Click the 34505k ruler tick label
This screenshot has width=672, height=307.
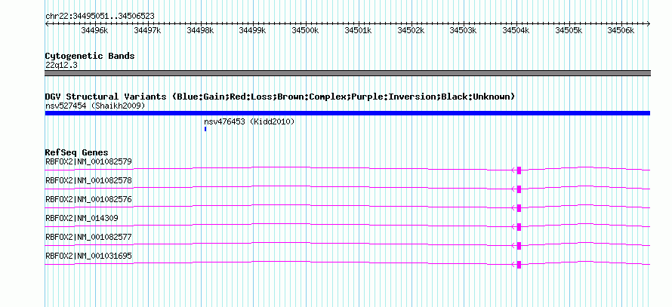pyautogui.click(x=569, y=30)
